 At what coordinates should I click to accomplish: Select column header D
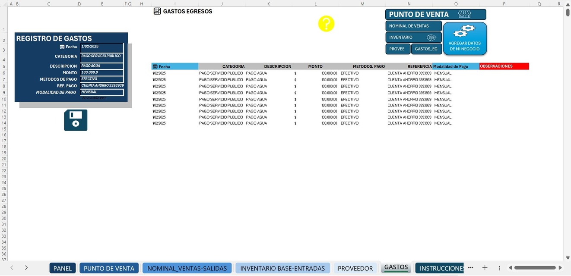79,4
